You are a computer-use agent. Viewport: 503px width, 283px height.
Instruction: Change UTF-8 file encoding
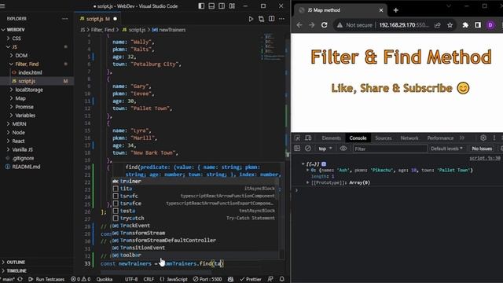coord(131,279)
